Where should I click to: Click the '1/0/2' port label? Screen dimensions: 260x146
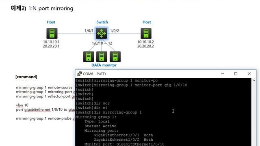[x=115, y=31]
